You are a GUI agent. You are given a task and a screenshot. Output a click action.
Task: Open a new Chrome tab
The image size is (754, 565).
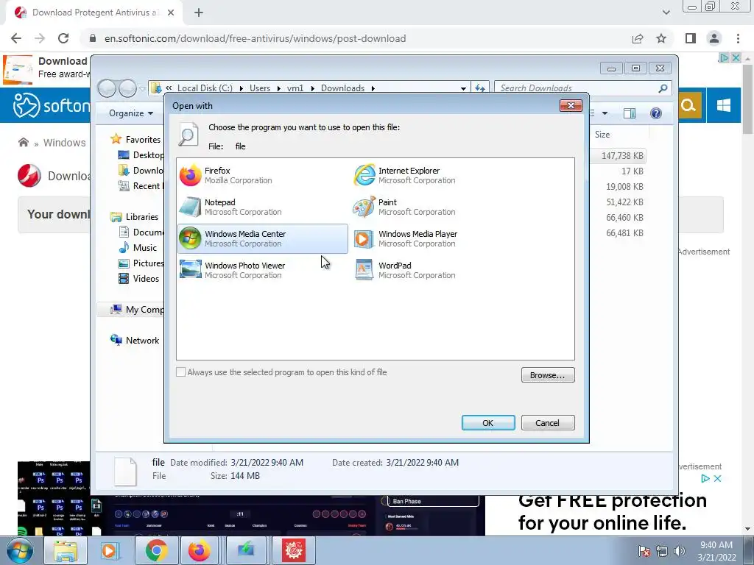(x=199, y=13)
